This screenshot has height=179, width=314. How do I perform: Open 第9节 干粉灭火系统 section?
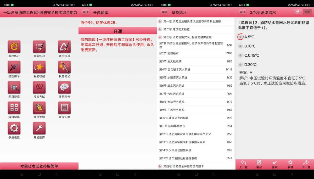pyautogui.click(x=196, y=110)
